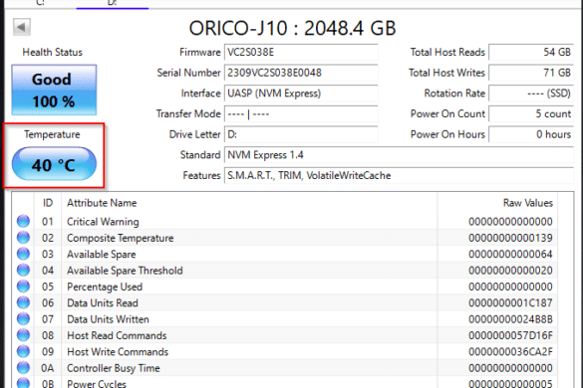Select the Data Units Written attribute row
Screen dimensions: 583x388
click(284, 319)
